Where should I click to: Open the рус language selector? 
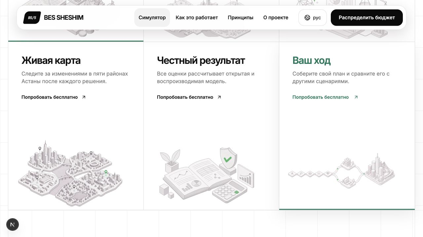(x=312, y=18)
